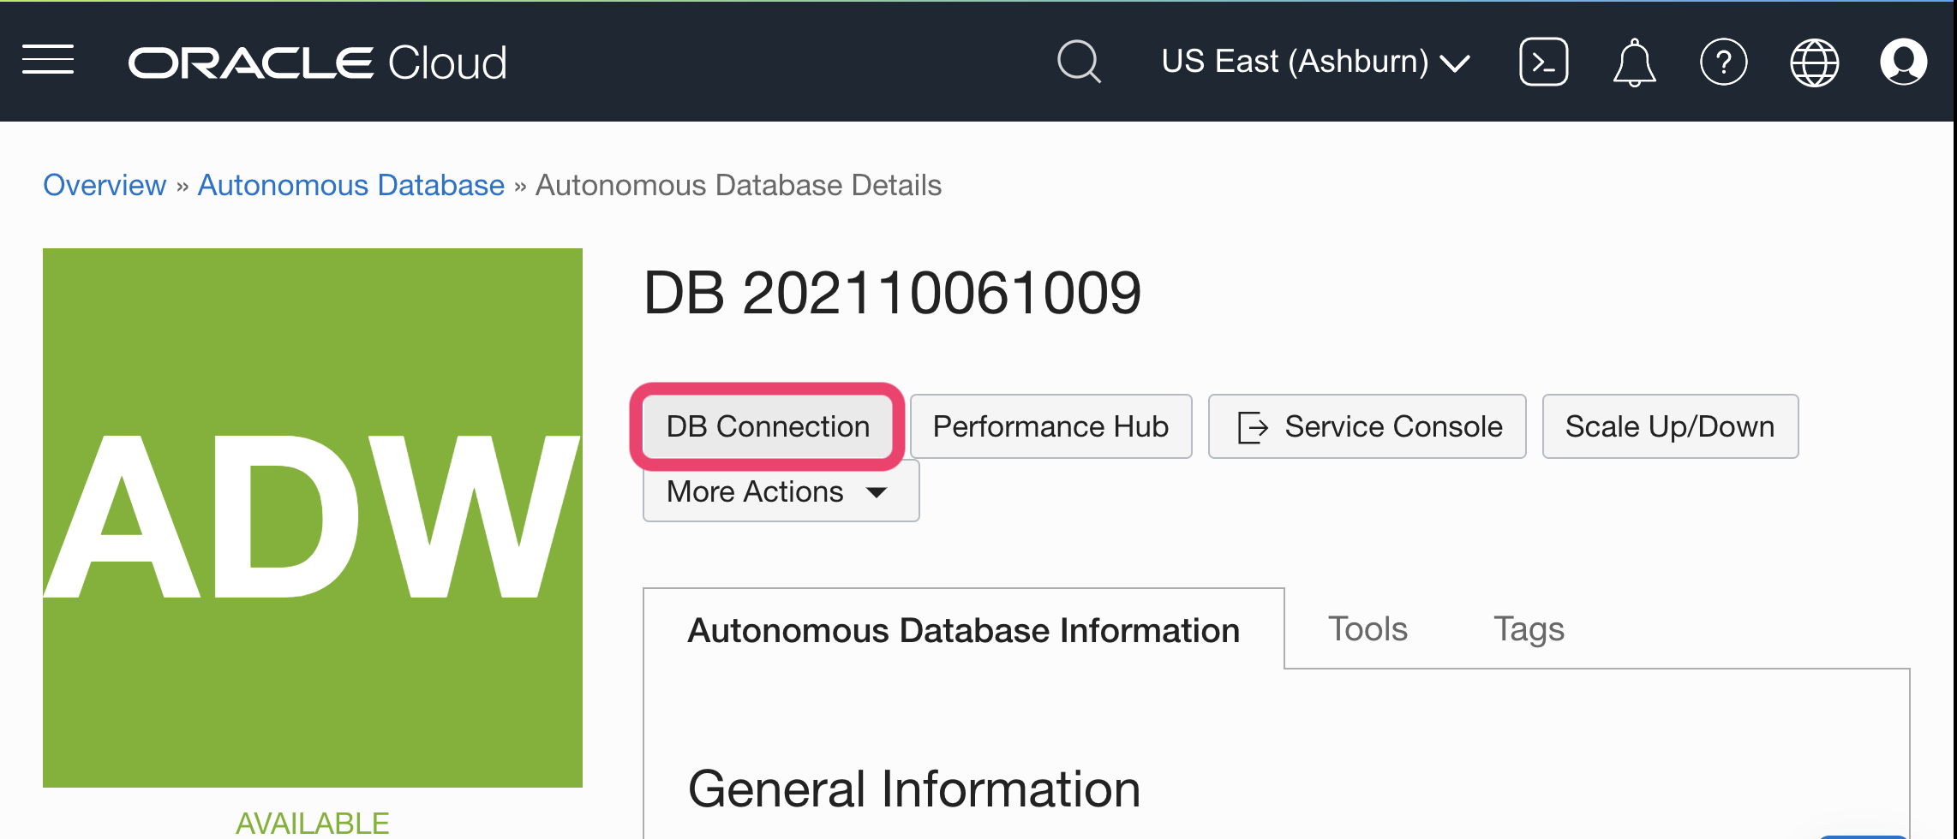Expand the More Actions menu
Screen dimensions: 1957x839
pyautogui.click(x=780, y=491)
